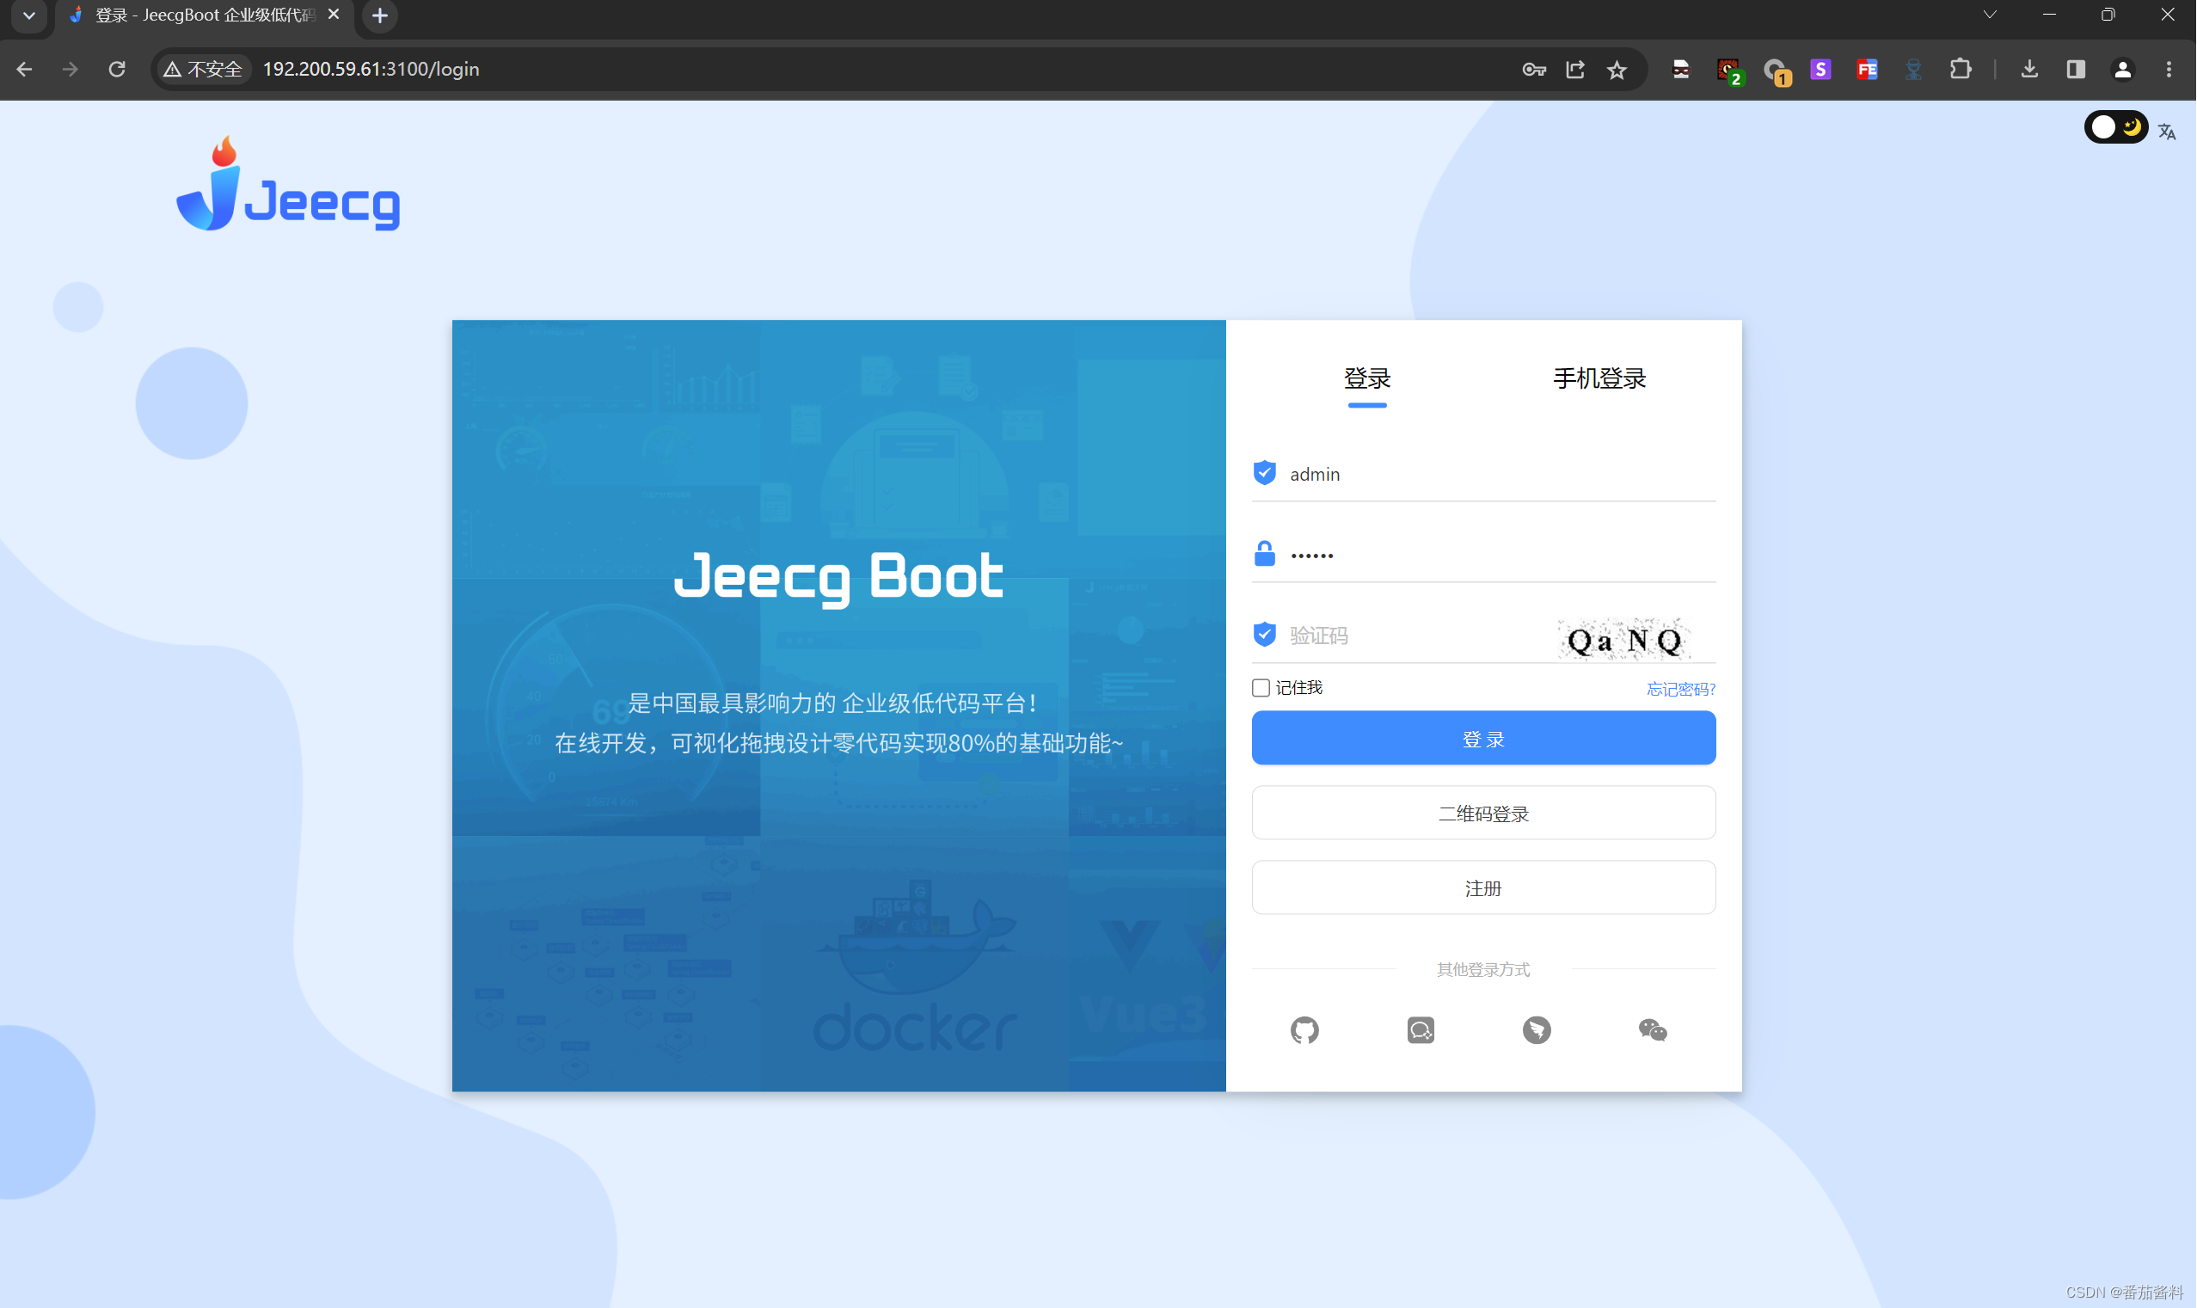Click the 不安全 site security indicator

point(204,69)
